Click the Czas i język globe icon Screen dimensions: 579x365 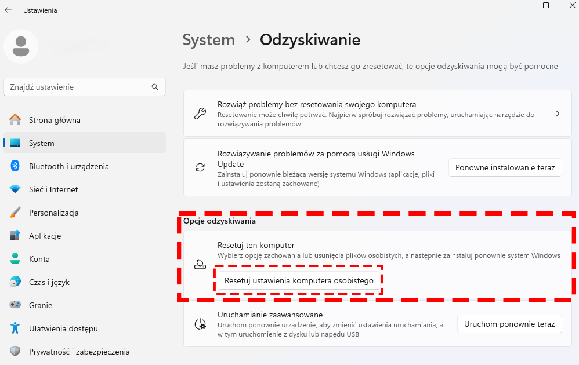[x=15, y=282]
